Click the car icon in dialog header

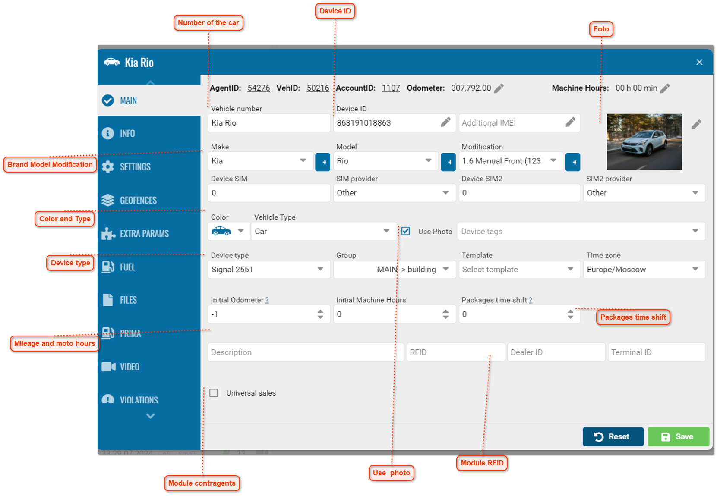click(x=112, y=62)
